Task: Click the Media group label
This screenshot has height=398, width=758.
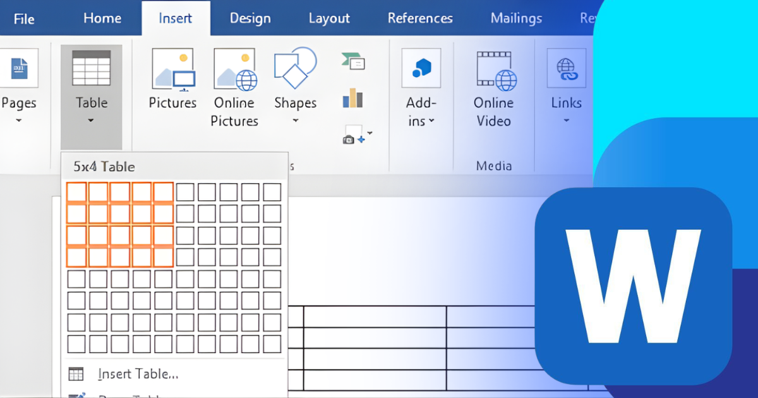Action: pyautogui.click(x=494, y=166)
